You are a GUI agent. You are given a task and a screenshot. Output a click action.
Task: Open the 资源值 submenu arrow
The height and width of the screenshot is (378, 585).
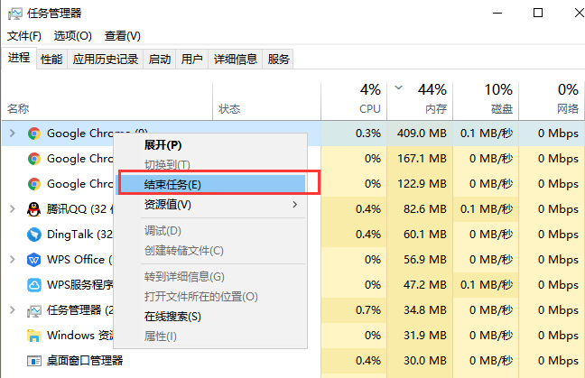pyautogui.click(x=294, y=205)
